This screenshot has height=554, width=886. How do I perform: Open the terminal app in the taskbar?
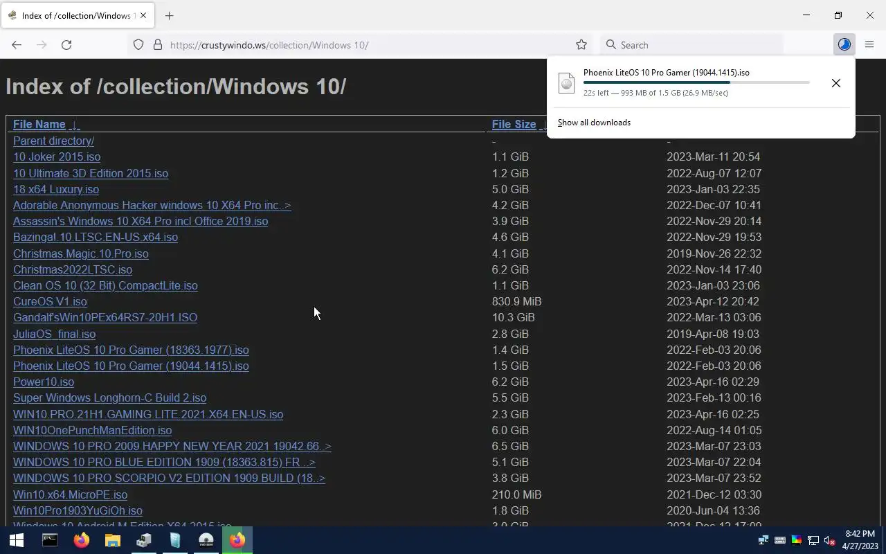pyautogui.click(x=50, y=540)
